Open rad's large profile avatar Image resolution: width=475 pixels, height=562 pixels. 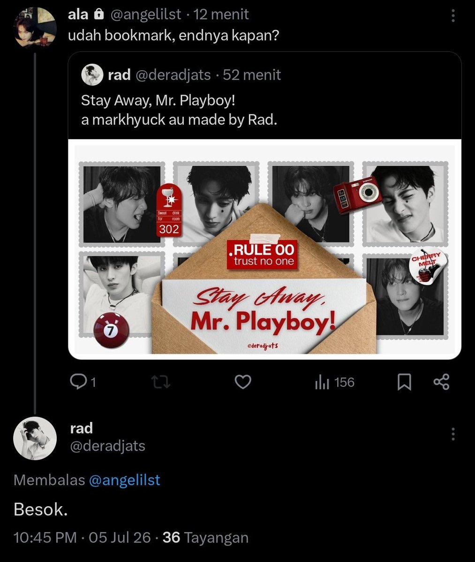35,438
